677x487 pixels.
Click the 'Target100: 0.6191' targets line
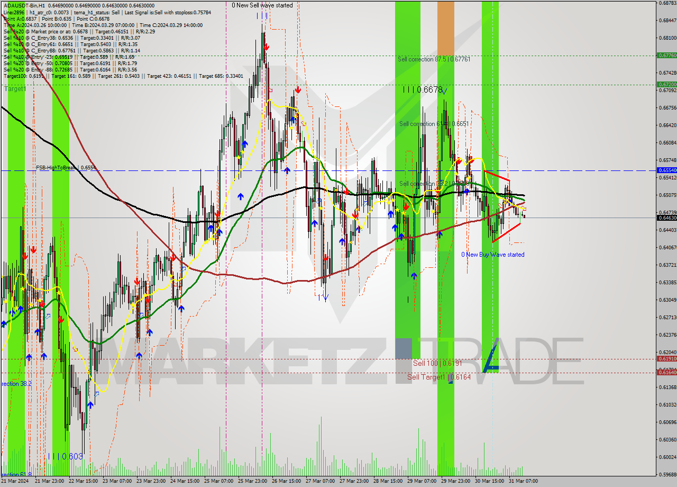(x=123, y=76)
